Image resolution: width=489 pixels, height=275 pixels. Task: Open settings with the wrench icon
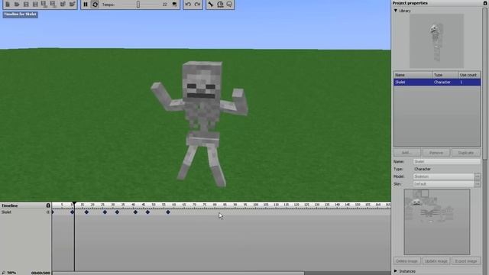tap(211, 5)
